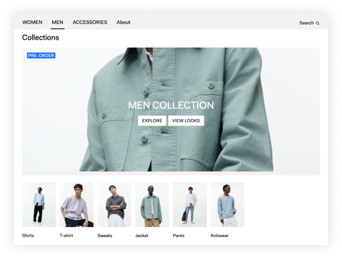Click the search magnifier icon
The height and width of the screenshot is (259, 342).
pyautogui.click(x=318, y=23)
